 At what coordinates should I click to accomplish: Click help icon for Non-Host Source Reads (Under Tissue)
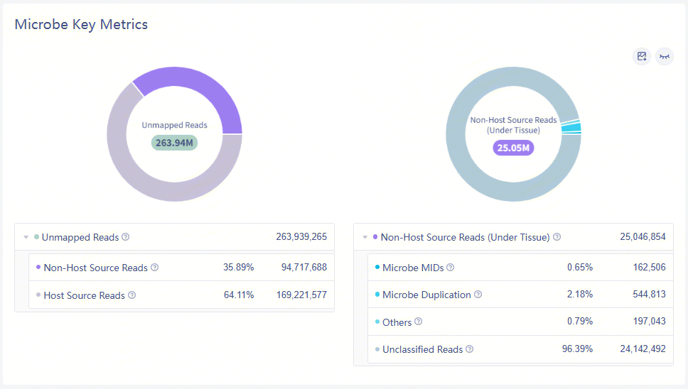coord(557,237)
